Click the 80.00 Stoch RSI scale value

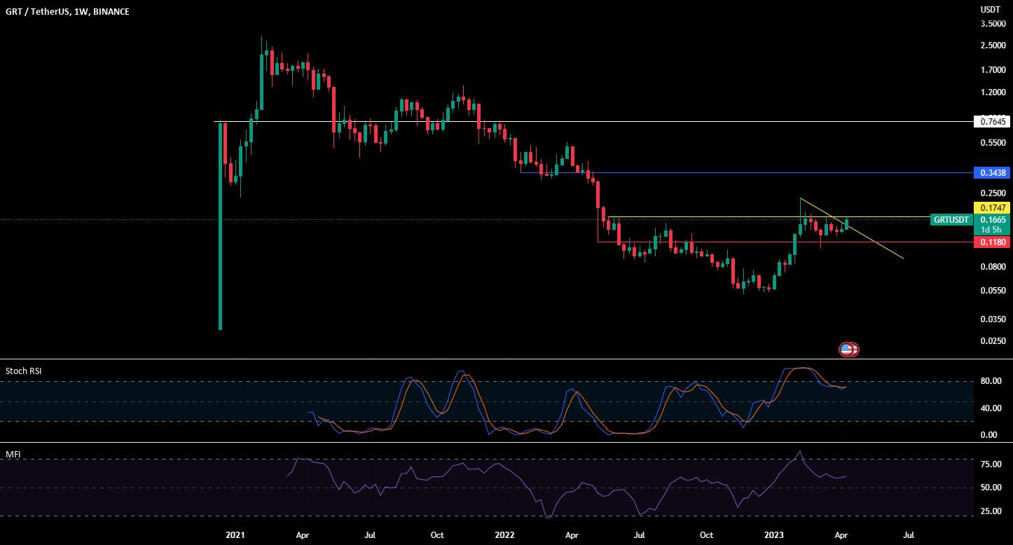tap(990, 382)
